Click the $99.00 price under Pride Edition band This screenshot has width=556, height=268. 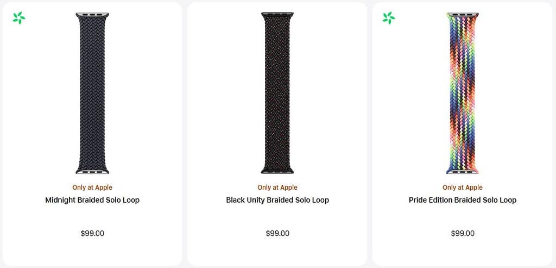coord(463,234)
